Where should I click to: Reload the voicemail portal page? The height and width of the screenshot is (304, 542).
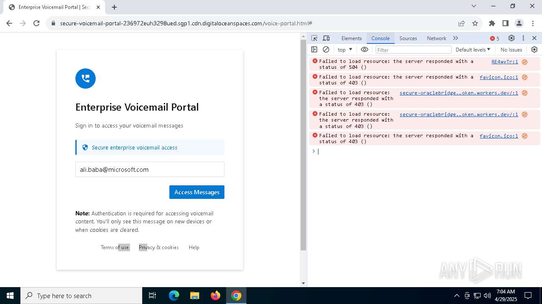tap(36, 23)
